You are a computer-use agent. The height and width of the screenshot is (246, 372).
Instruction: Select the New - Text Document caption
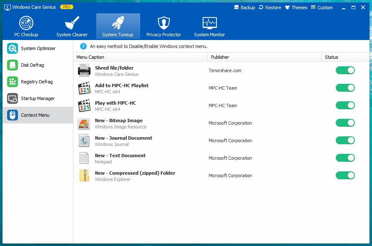[120, 156]
